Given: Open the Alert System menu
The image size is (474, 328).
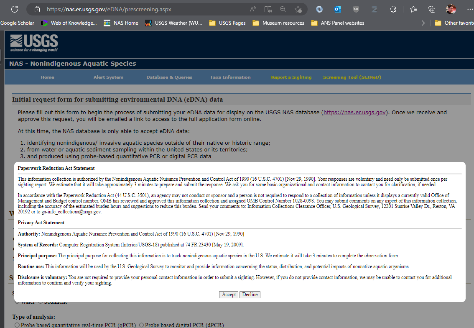Looking at the screenshot, I should click(108, 77).
